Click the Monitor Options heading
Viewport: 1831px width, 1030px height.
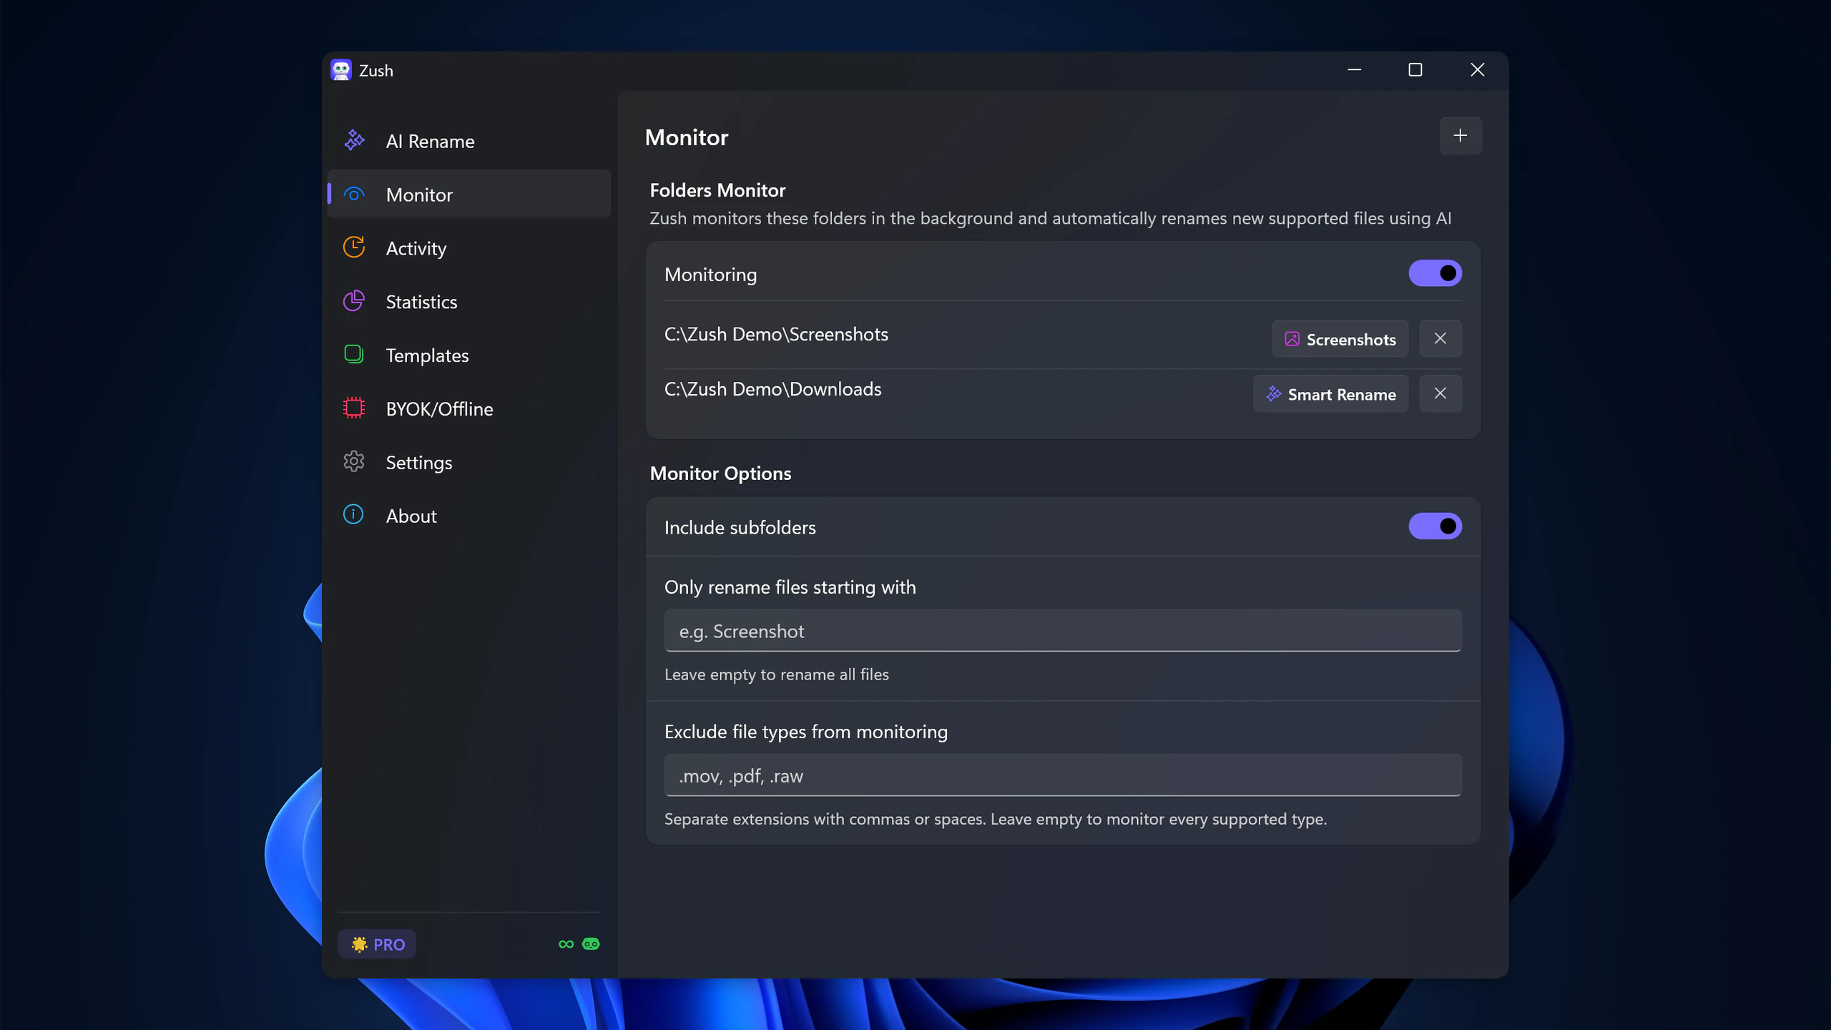[x=720, y=474]
